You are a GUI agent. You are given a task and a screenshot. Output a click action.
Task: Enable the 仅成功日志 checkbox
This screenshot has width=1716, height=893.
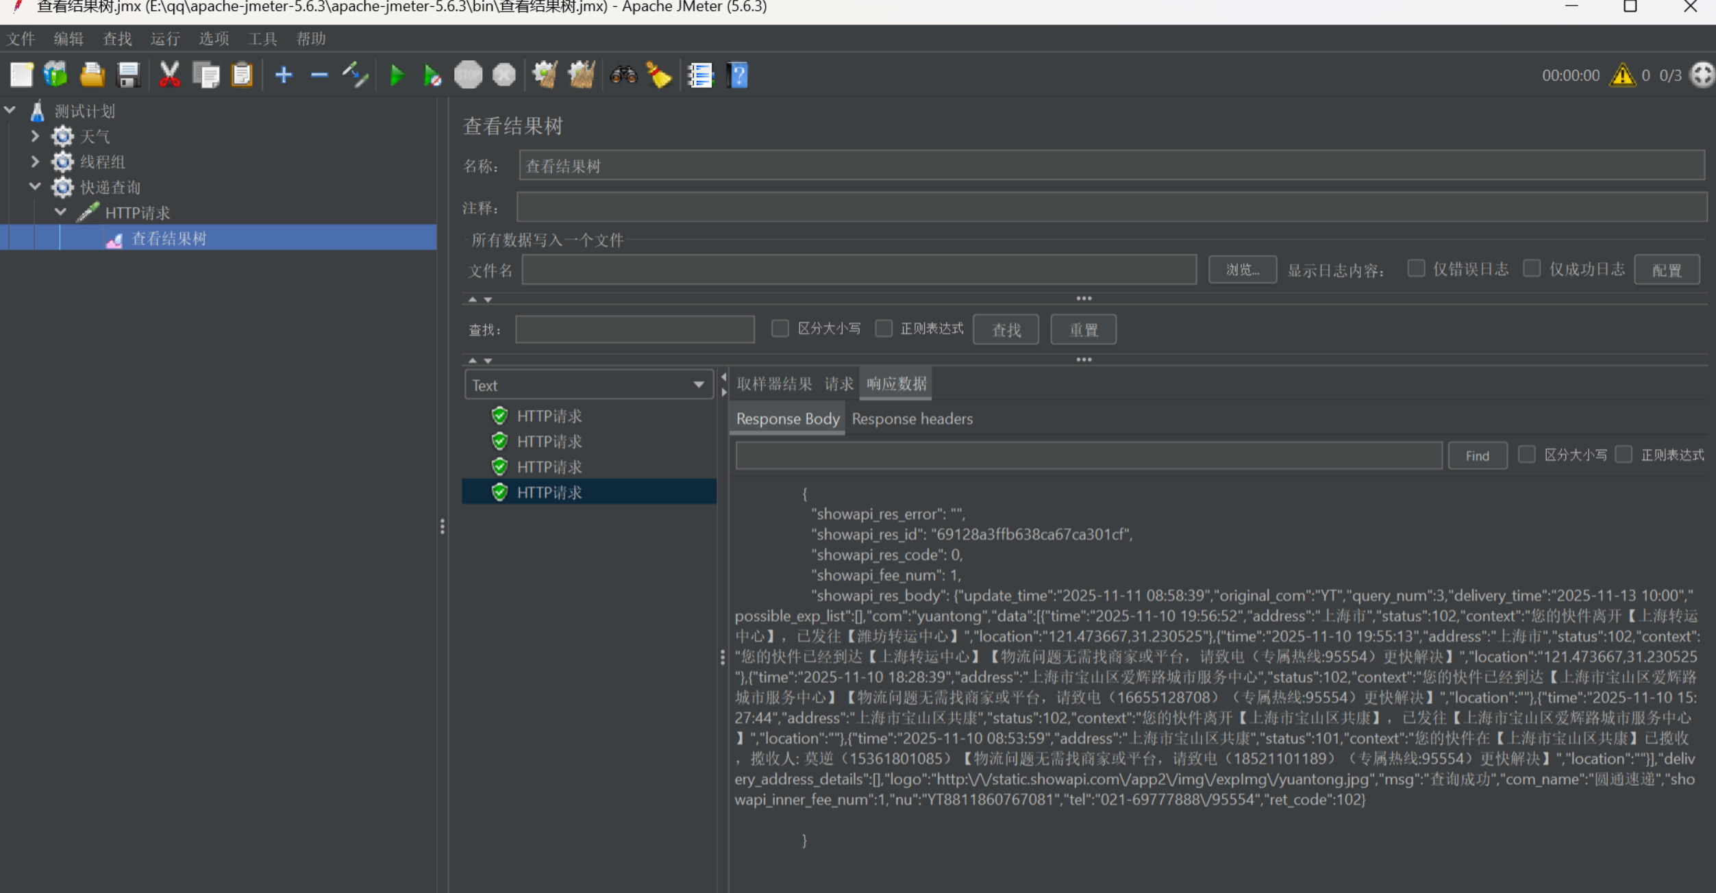tap(1532, 268)
